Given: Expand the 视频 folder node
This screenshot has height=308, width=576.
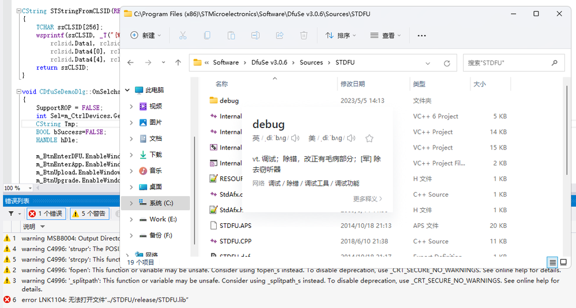Looking at the screenshot, I should pos(131,106).
